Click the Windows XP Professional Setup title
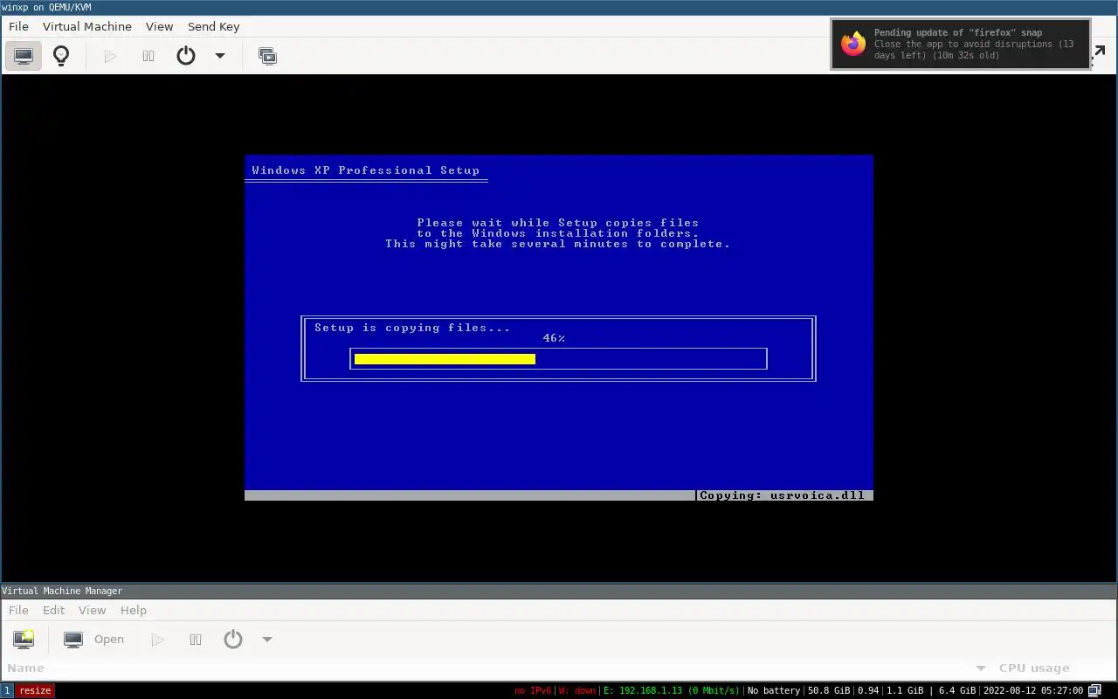The height and width of the screenshot is (699, 1118). click(365, 170)
